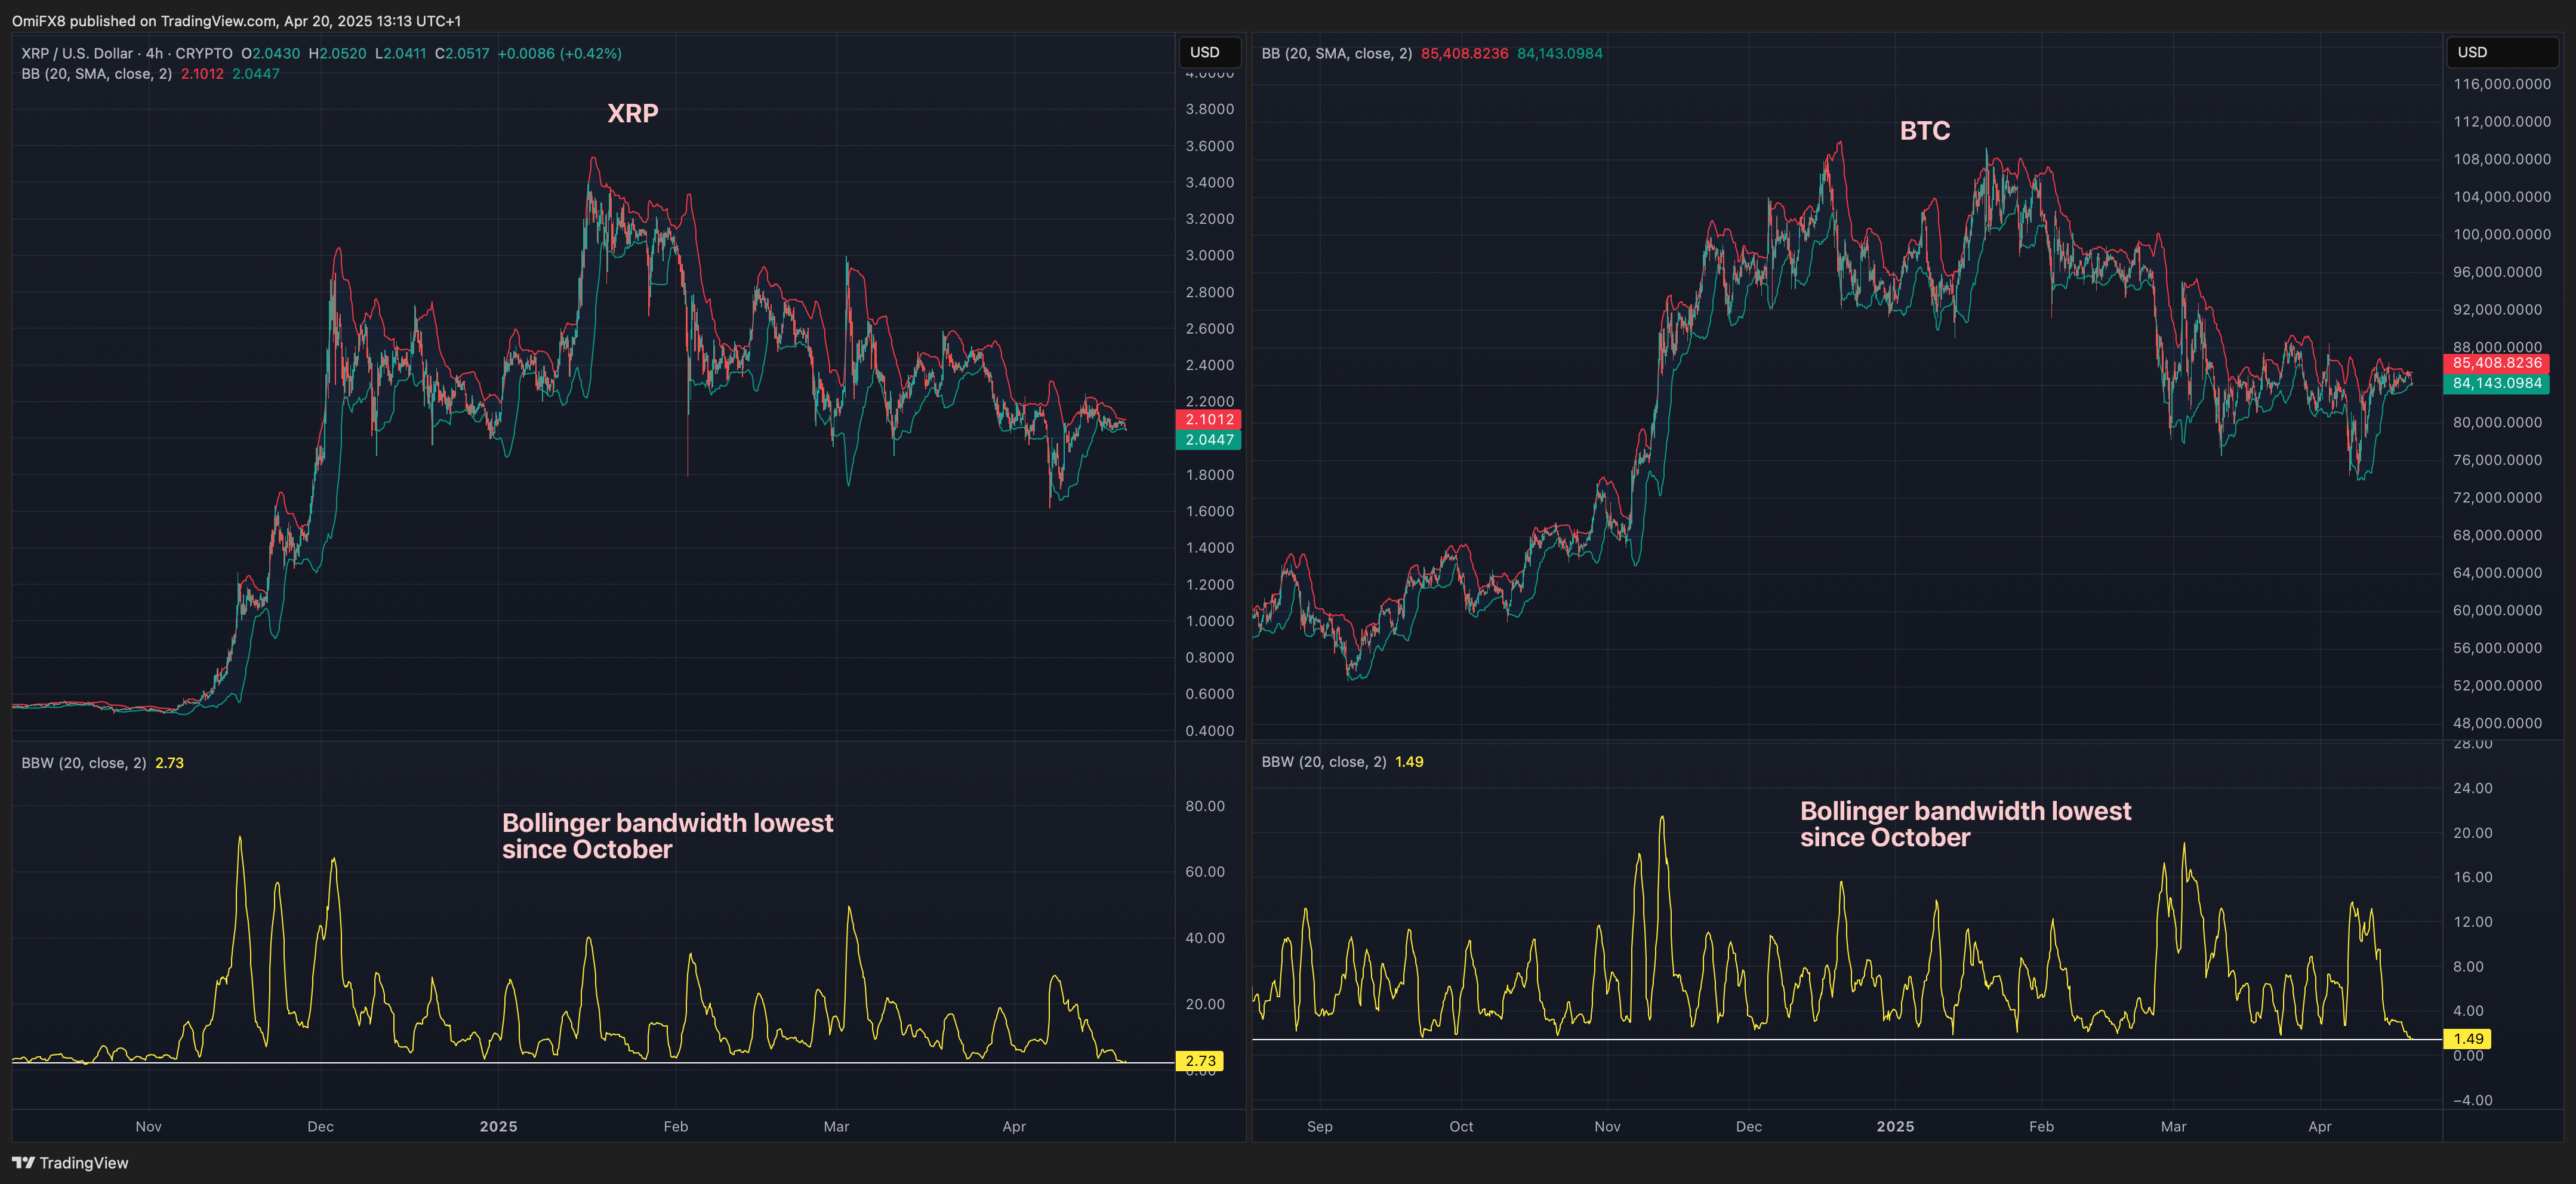Click the red 2.1012 price label

[1209, 420]
